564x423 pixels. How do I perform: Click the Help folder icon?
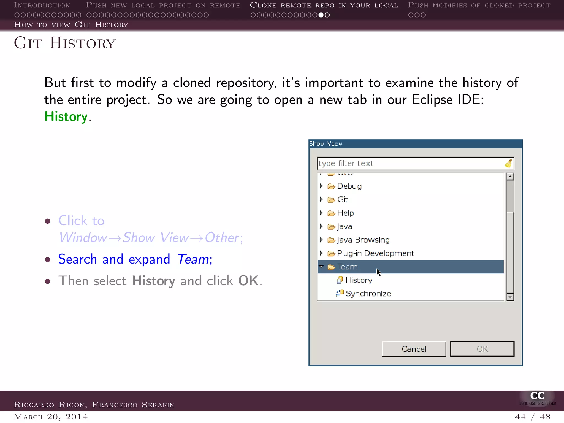pyautogui.click(x=331, y=213)
